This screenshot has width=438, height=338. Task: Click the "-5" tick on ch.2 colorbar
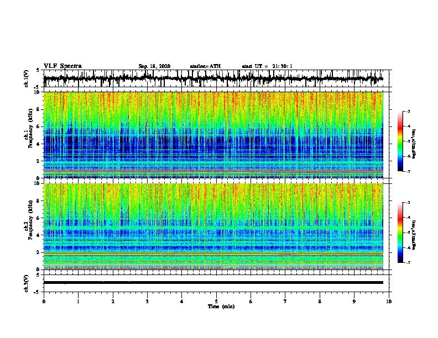click(408, 233)
